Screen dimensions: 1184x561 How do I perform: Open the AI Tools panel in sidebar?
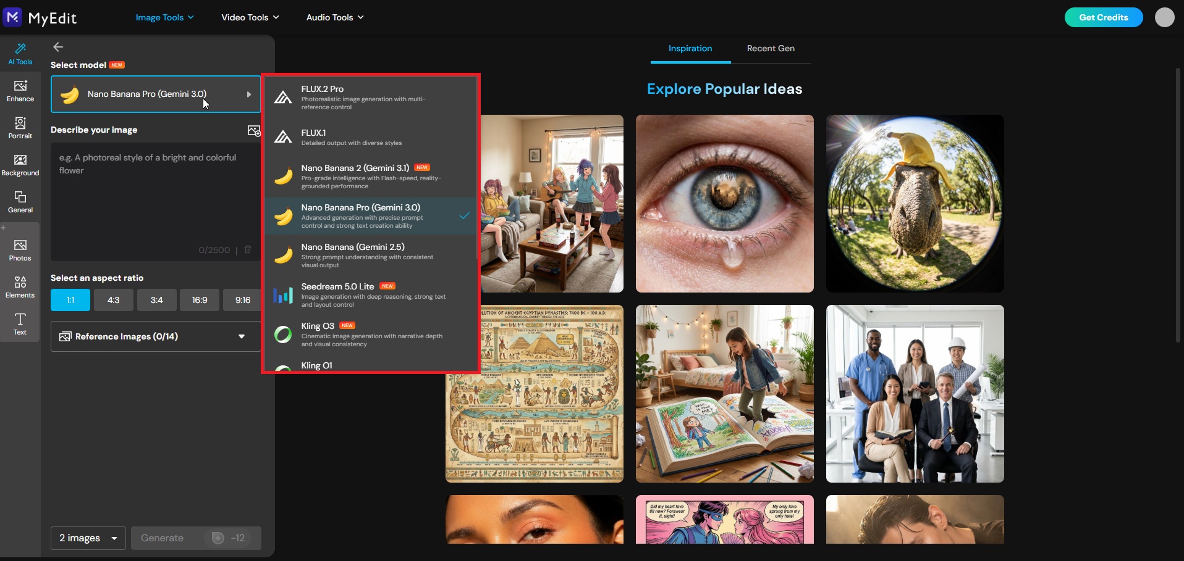[x=19, y=53]
